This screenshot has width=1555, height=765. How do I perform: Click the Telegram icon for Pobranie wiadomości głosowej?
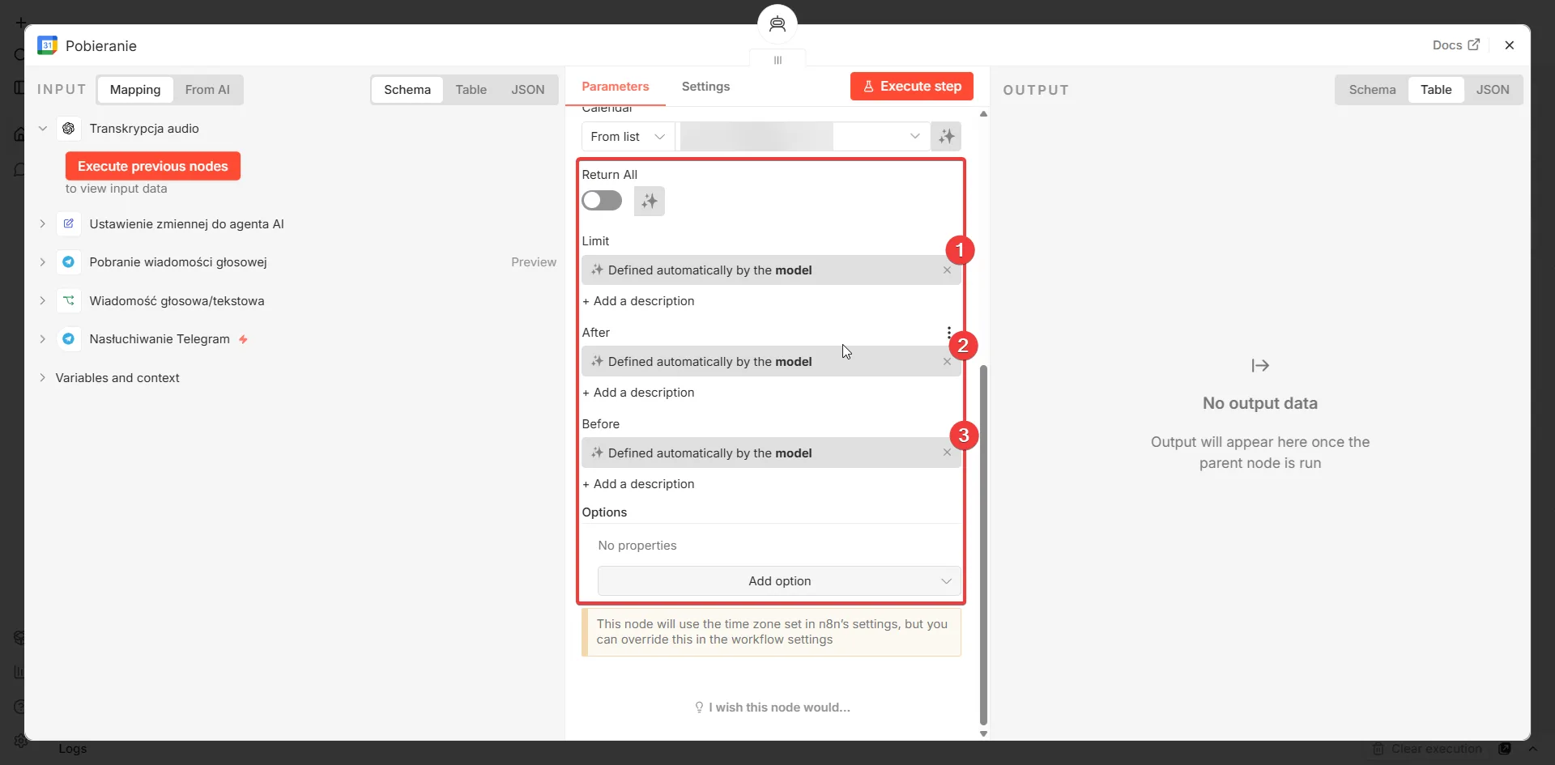tap(69, 262)
